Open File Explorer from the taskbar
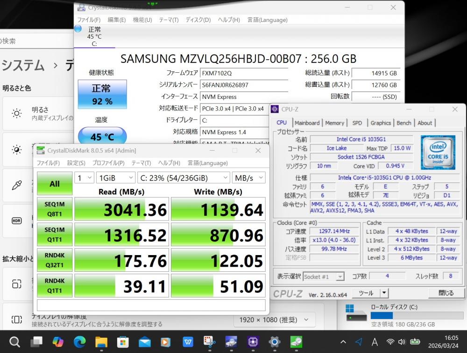 [x=101, y=342]
